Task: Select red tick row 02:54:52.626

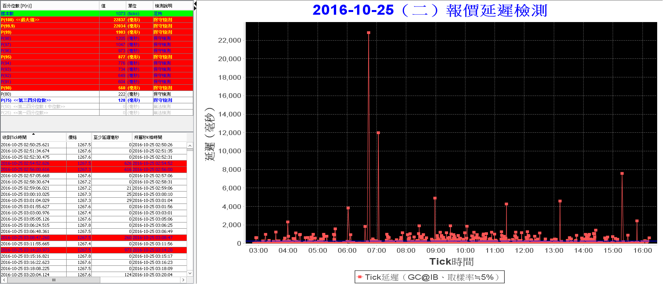Action: [94, 163]
